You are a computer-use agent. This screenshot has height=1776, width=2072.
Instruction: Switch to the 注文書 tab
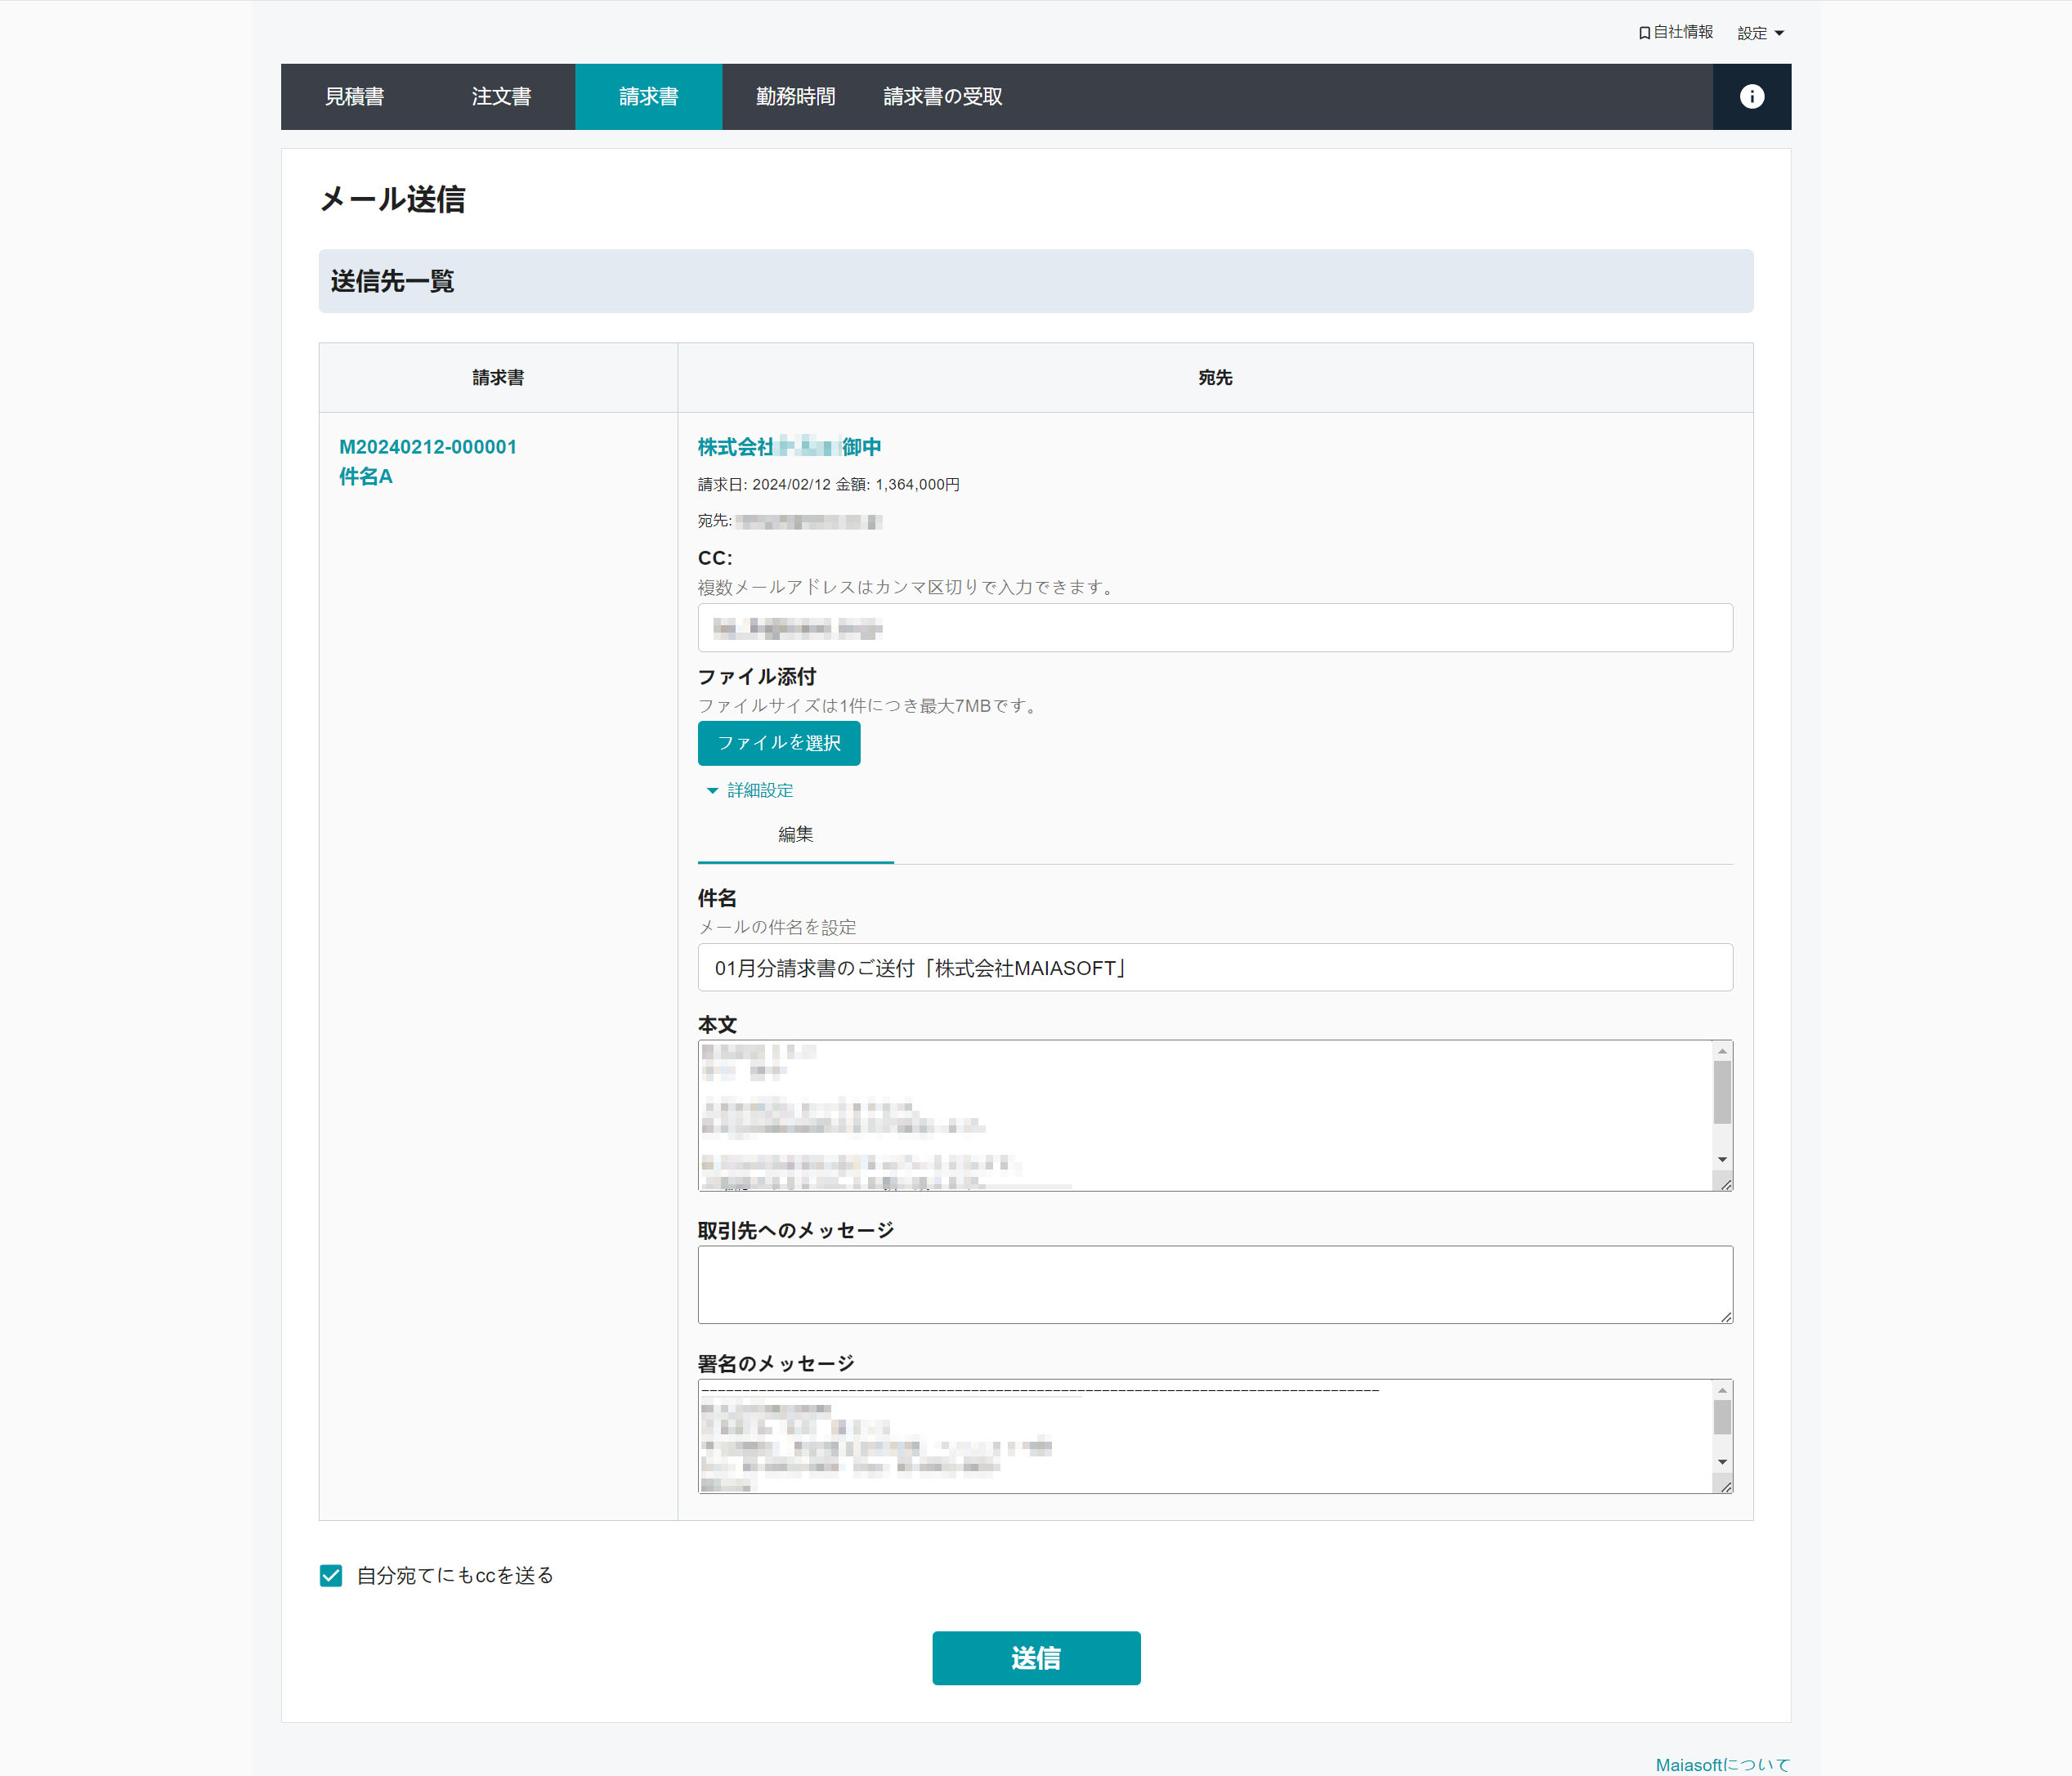click(x=501, y=96)
